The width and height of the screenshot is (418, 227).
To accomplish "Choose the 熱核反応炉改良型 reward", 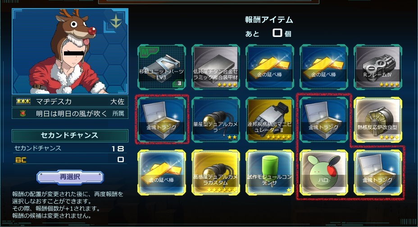I will [x=378, y=120].
